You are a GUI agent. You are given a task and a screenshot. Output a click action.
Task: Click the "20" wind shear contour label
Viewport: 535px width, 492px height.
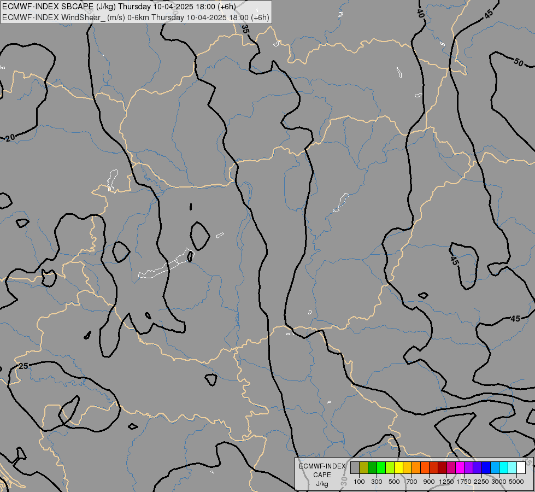click(10, 138)
